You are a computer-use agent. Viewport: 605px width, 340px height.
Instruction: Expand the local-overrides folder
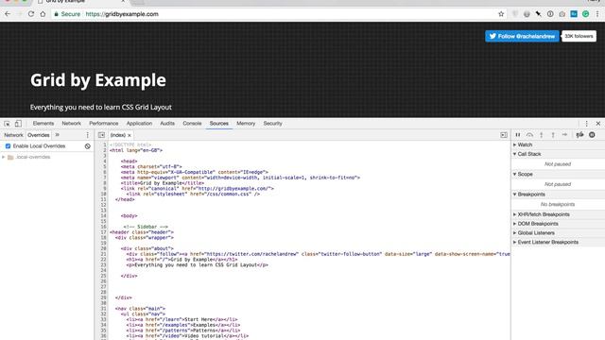(x=4, y=158)
